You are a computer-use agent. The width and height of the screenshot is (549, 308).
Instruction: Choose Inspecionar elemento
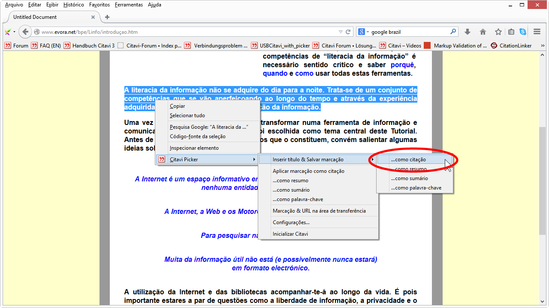point(208,148)
